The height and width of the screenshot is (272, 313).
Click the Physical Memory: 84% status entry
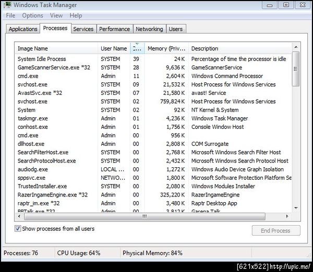[x=152, y=253]
